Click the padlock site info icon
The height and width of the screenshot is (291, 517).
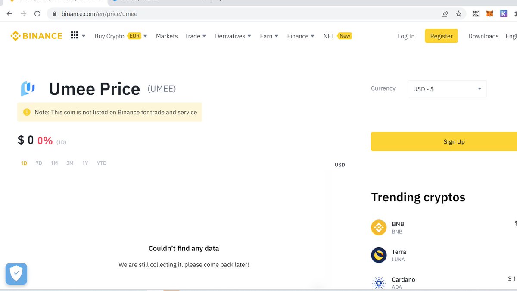click(54, 14)
